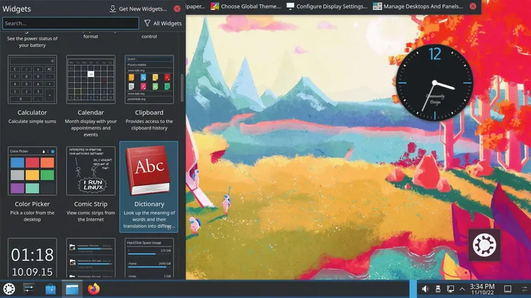Open Configure Display Settings item
This screenshot has width=531, height=298.
pyautogui.click(x=326, y=6)
